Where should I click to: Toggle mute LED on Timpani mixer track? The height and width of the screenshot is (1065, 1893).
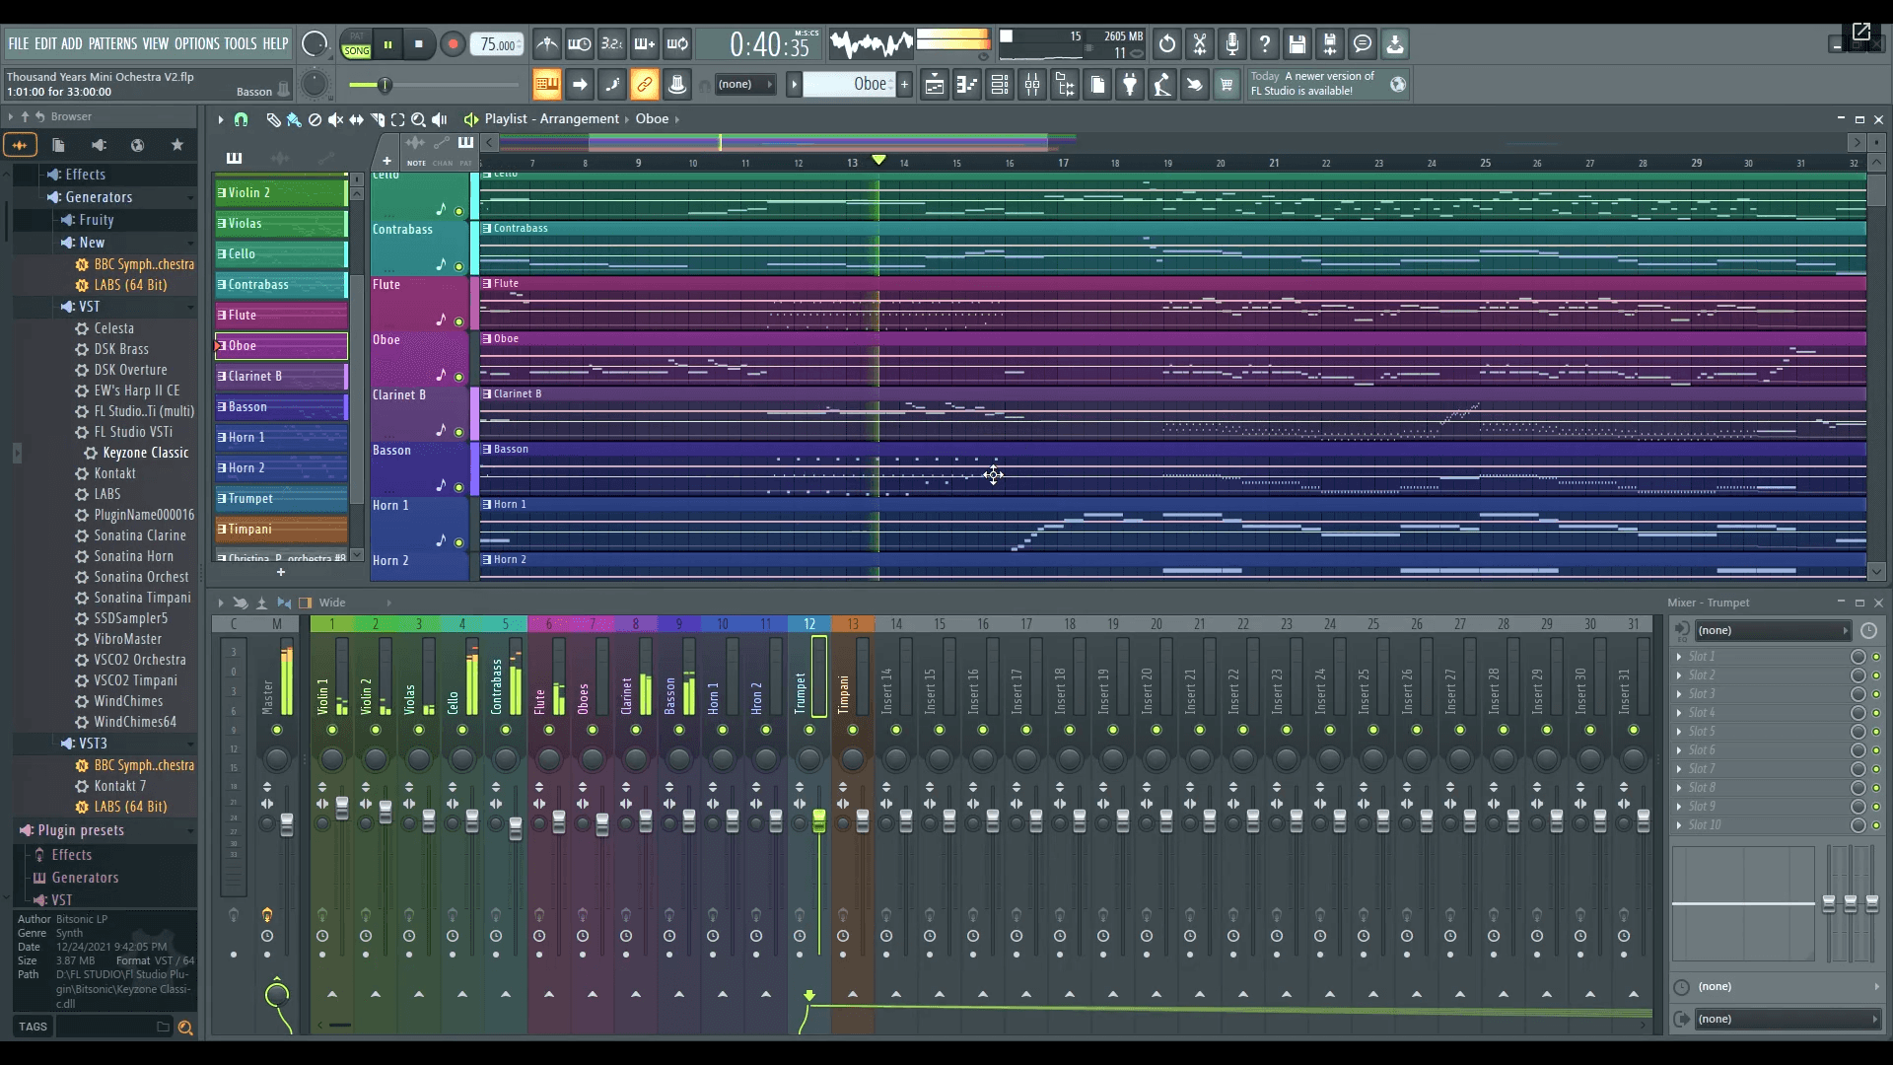(x=853, y=730)
